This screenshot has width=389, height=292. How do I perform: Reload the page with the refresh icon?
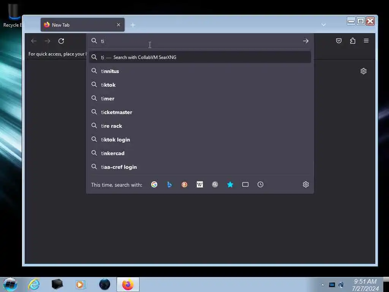61,41
